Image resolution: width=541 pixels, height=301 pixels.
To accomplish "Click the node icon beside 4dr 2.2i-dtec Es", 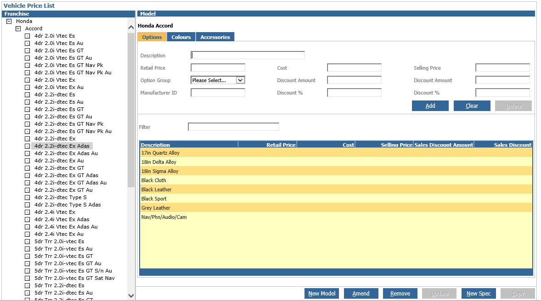I will pyautogui.click(x=27, y=95).
